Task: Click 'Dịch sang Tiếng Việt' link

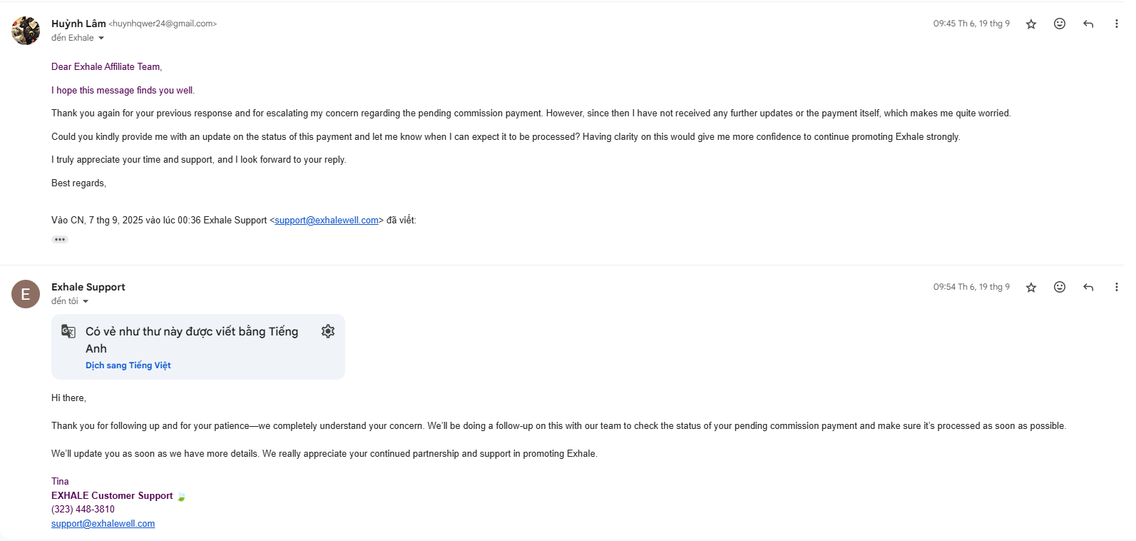Action: [x=128, y=365]
